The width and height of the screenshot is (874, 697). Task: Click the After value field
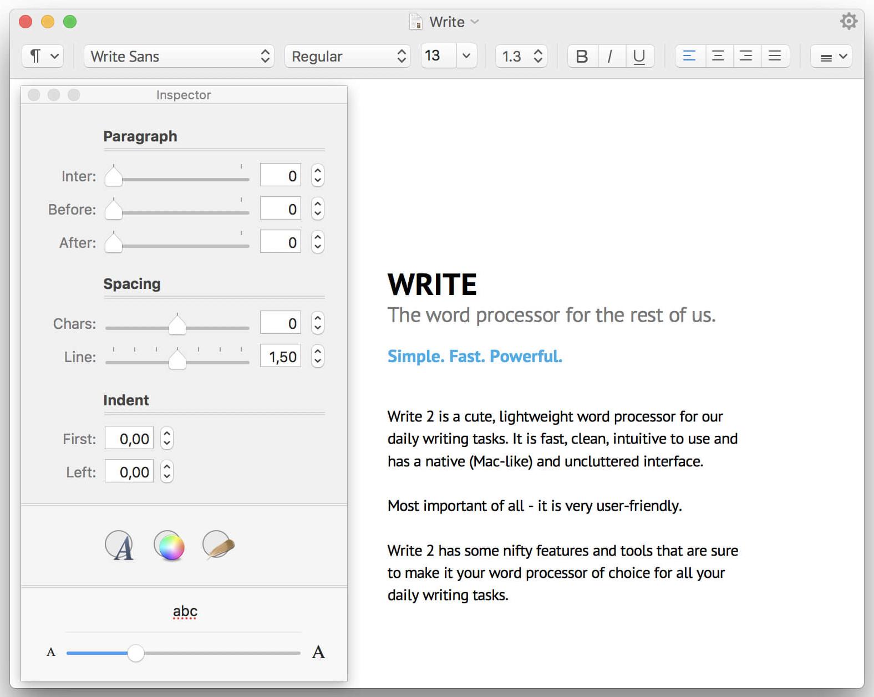281,242
